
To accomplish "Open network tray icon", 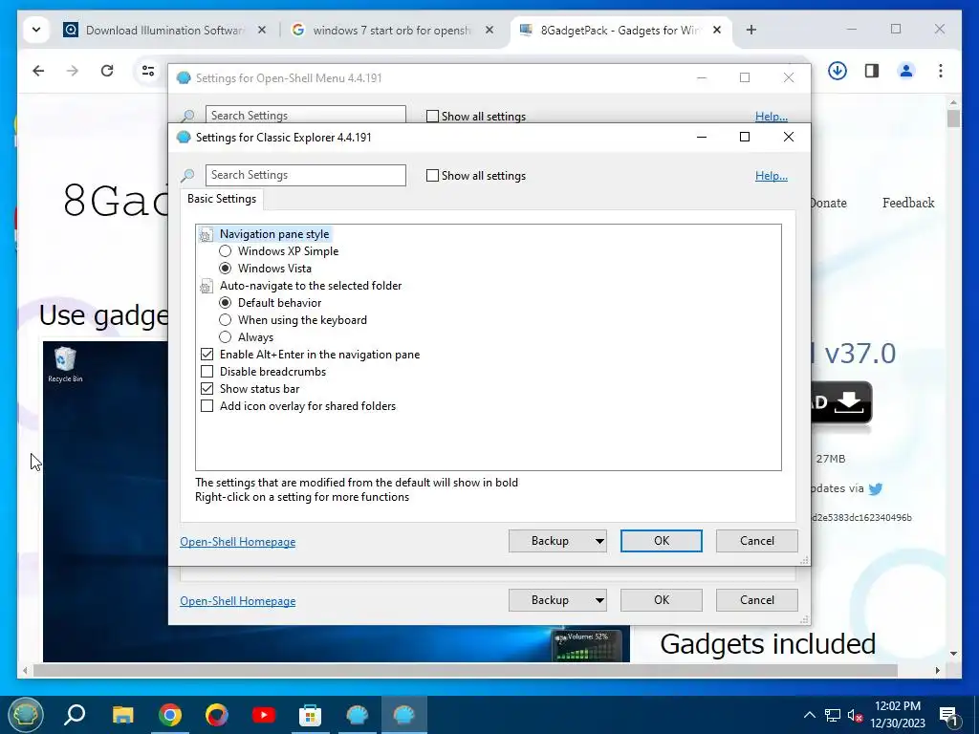I will tap(833, 715).
